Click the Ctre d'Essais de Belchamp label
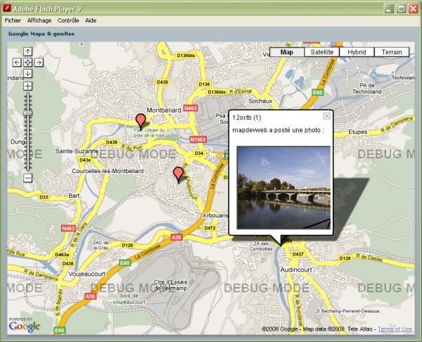The image size is (422, 342). (x=170, y=285)
